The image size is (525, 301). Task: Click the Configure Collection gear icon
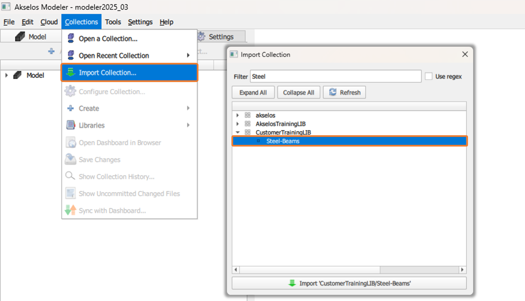coord(70,91)
